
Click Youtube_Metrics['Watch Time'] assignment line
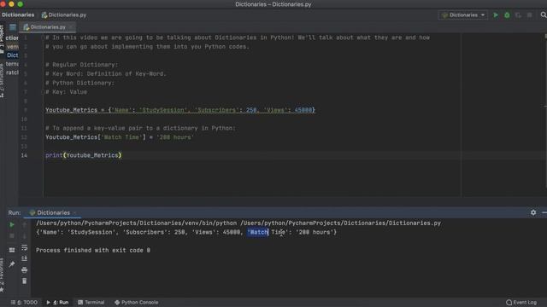pos(120,137)
